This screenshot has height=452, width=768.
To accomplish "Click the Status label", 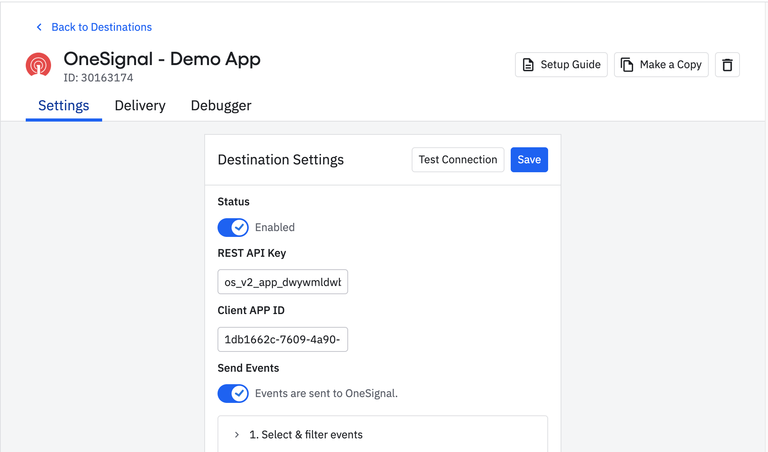I will pos(234,202).
